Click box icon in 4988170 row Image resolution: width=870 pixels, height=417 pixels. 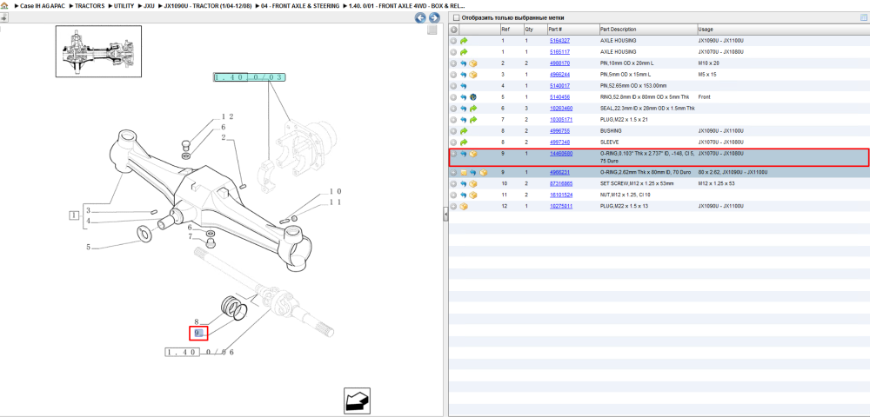pyautogui.click(x=473, y=63)
